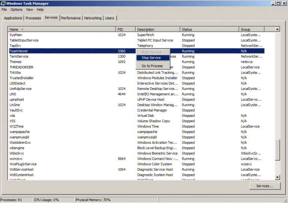Sort by the Group column header

(x=252, y=29)
